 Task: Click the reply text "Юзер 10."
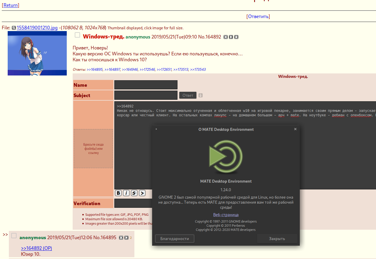[31, 254]
